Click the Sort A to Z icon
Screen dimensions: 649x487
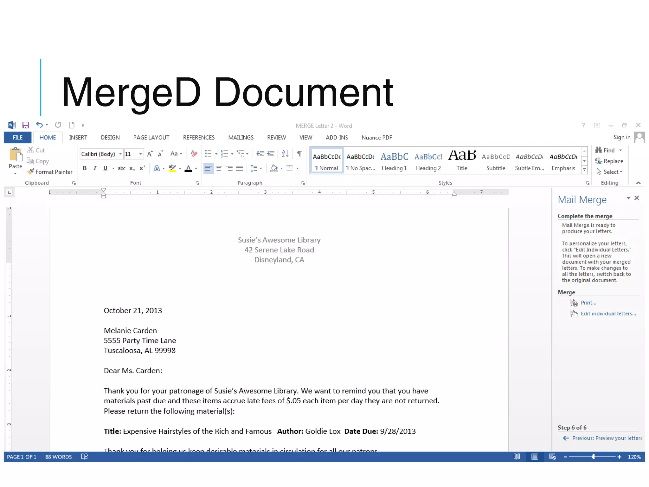click(285, 154)
